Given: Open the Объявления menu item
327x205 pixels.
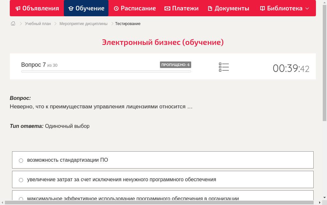Looking at the screenshot, I should point(37,8).
